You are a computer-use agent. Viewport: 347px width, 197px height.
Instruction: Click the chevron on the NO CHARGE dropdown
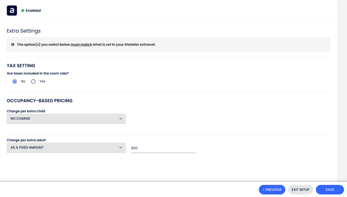pyautogui.click(x=121, y=119)
